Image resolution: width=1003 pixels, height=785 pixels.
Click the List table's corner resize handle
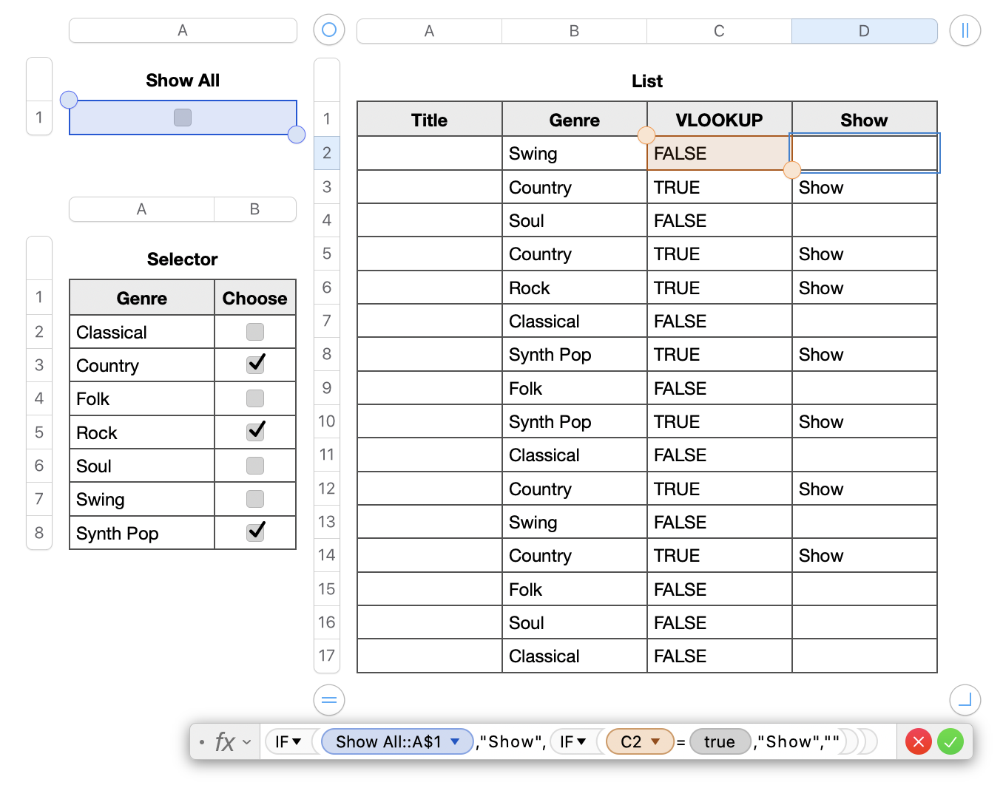pos(965,700)
